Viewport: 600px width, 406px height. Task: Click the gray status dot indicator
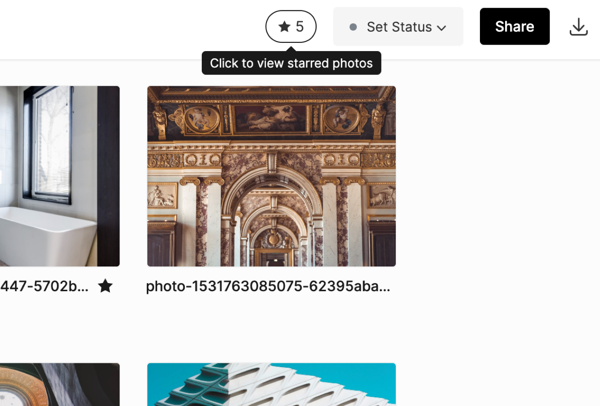[x=353, y=27]
